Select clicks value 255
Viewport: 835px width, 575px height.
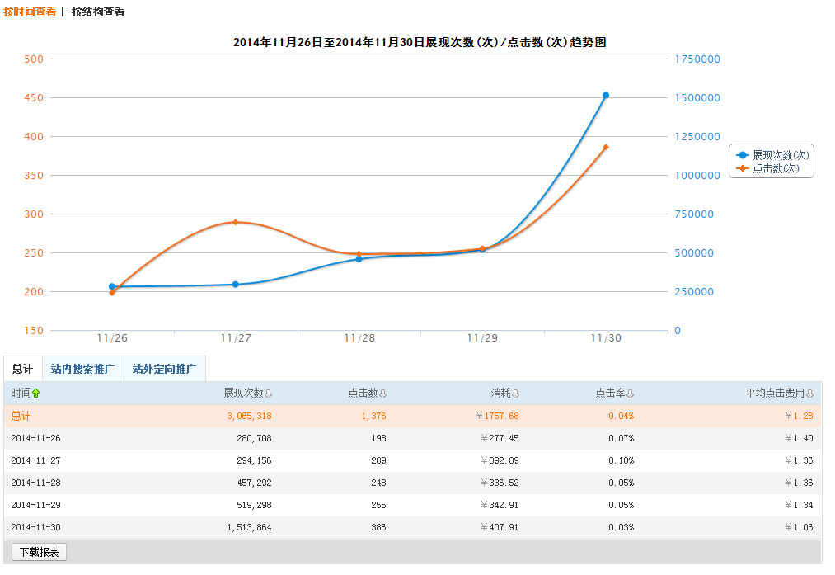(x=378, y=505)
